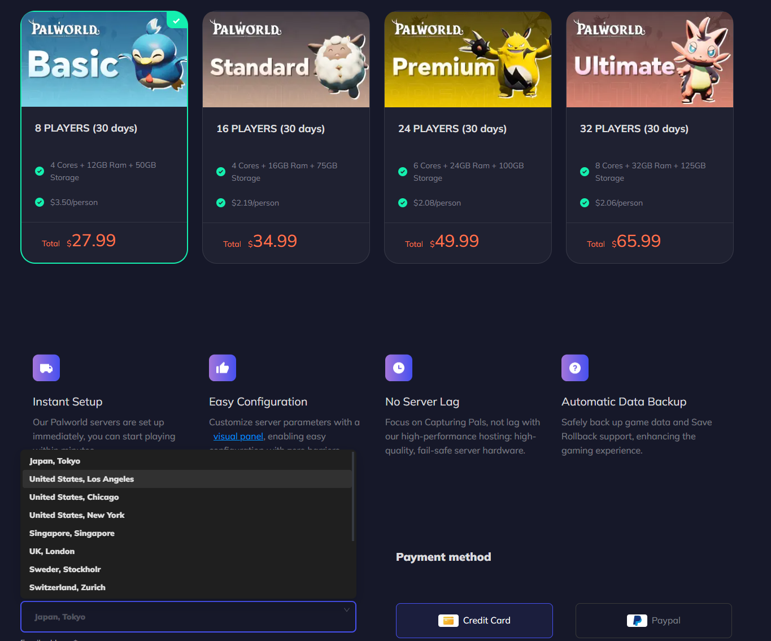Pick United States, Chicago from the list
The width and height of the screenshot is (771, 641).
tap(187, 497)
